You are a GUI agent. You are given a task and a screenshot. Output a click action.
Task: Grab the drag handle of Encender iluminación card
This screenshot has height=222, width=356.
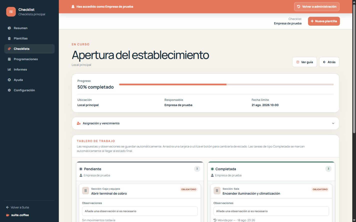tap(217, 191)
